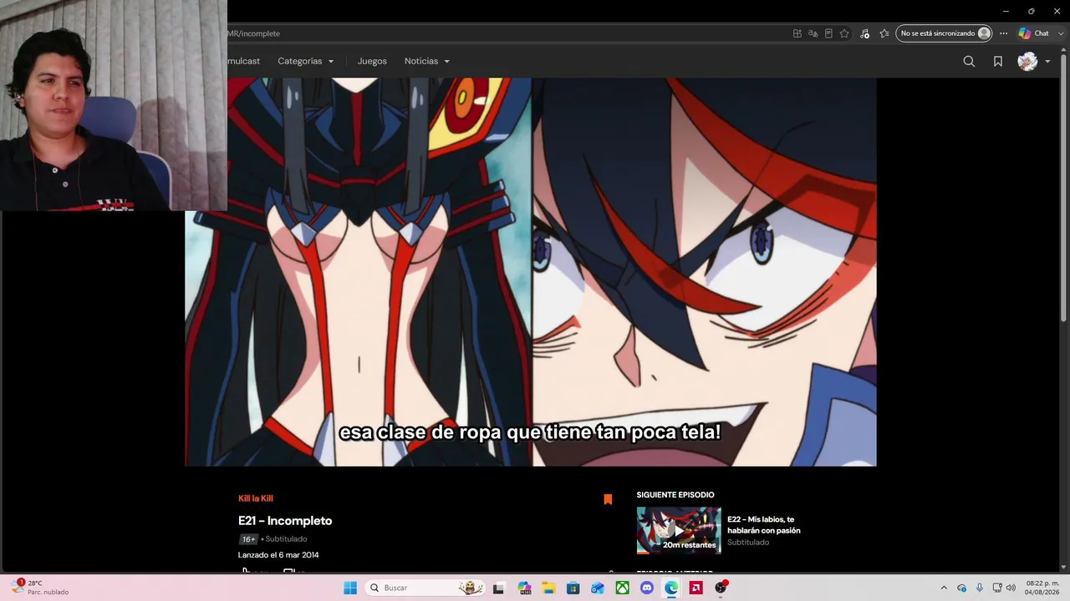This screenshot has width=1070, height=601.
Task: Add this page to favorites star
Action: (844, 33)
